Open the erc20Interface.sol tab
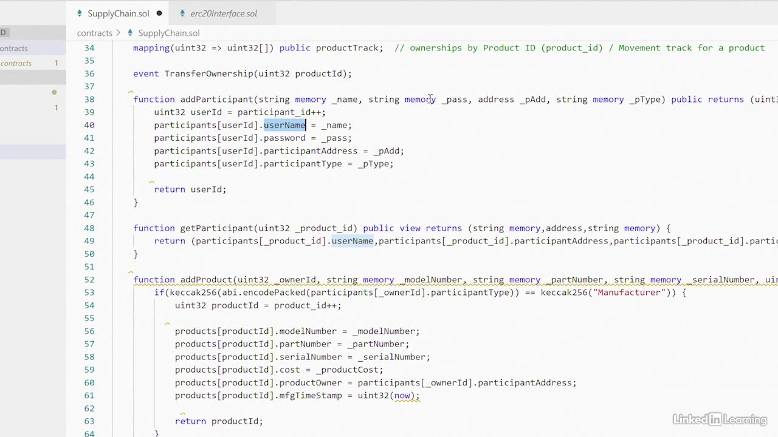 (x=222, y=13)
